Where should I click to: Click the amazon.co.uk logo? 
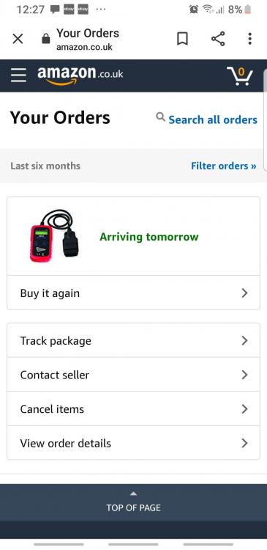[80, 76]
